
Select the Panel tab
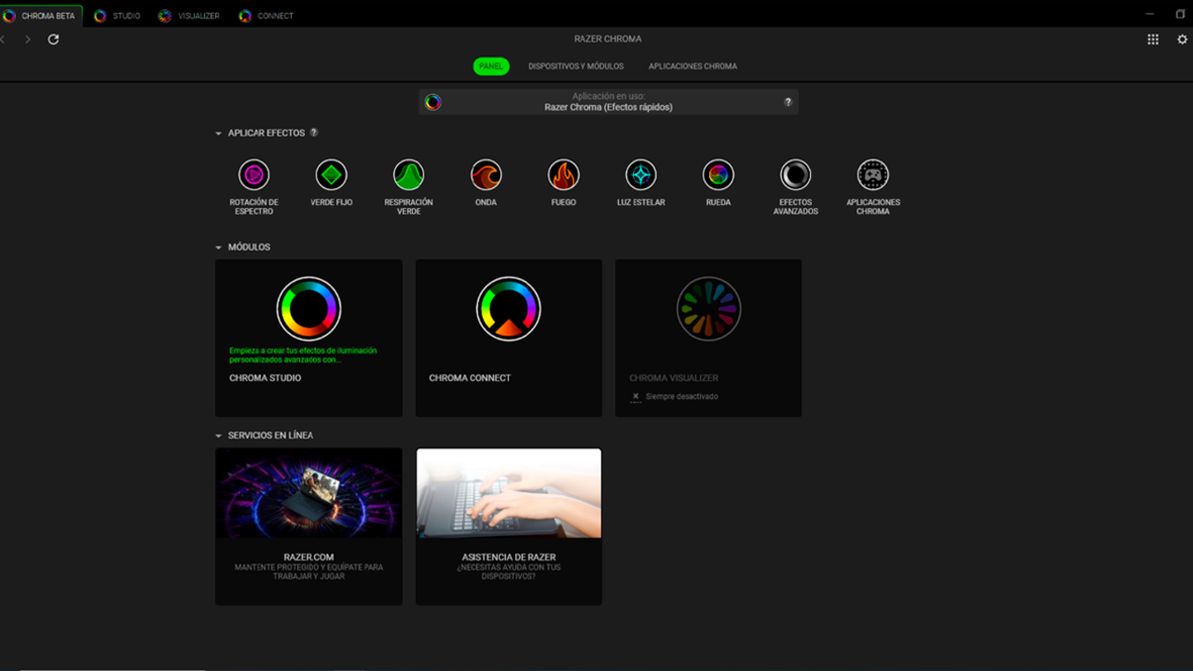click(x=491, y=66)
